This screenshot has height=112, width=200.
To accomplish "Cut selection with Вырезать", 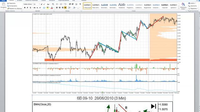I will [12, 3].
